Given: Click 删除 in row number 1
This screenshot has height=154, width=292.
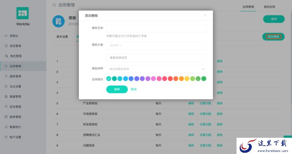Looking at the screenshot, I should [220, 61].
